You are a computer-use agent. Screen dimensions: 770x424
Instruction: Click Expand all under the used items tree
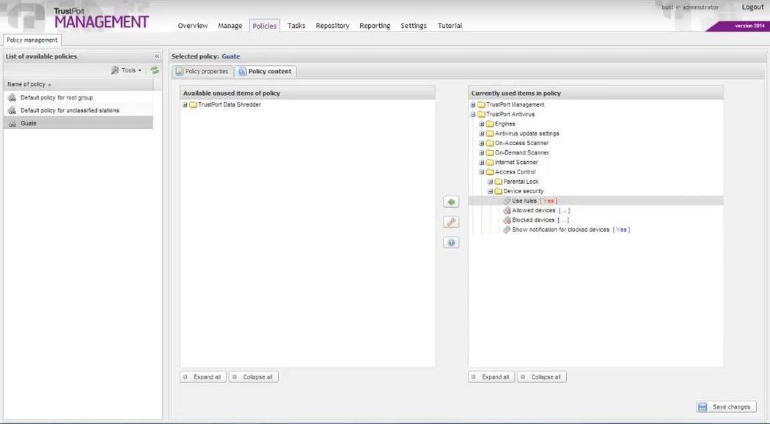tap(491, 376)
